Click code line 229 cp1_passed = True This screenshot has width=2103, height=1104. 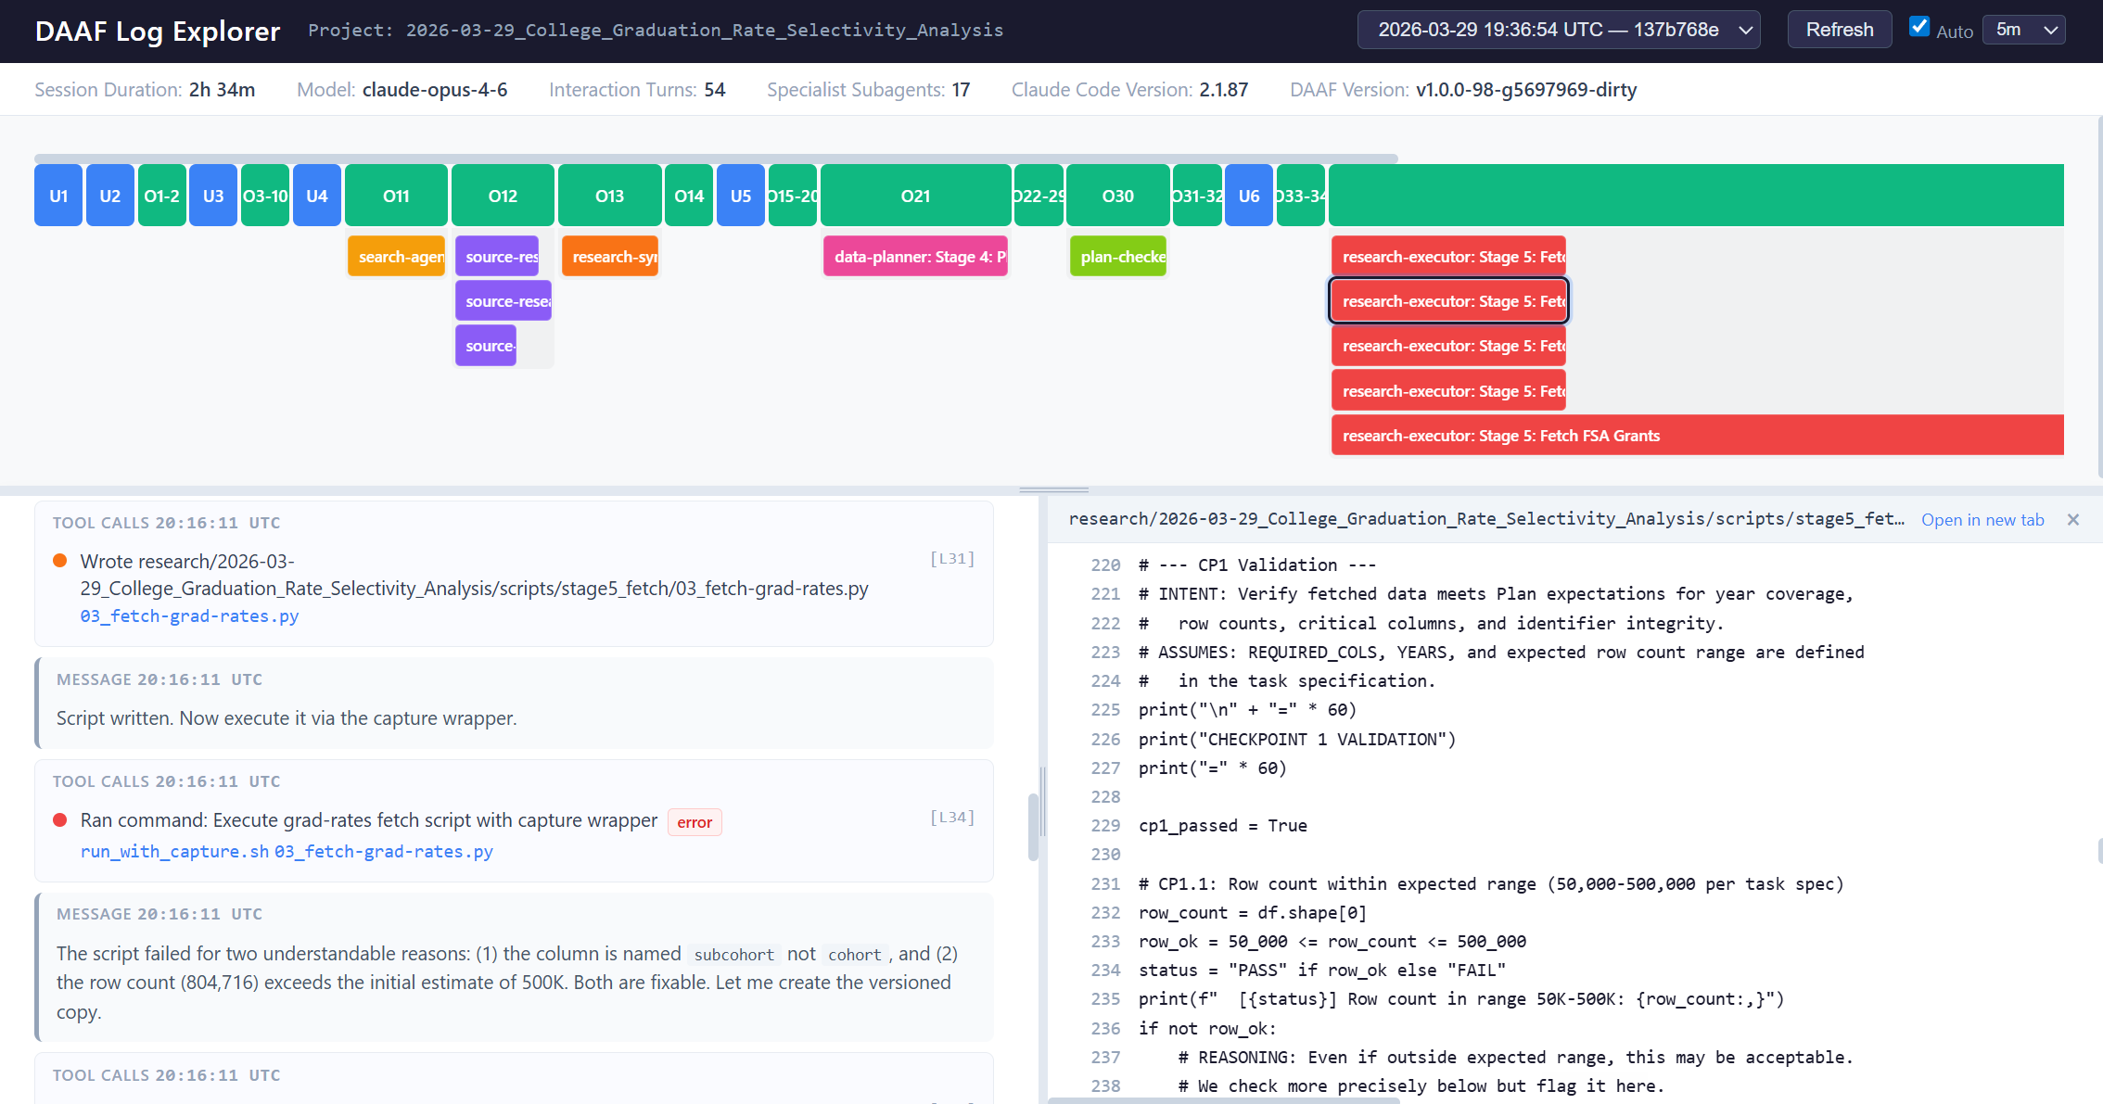(x=1223, y=826)
